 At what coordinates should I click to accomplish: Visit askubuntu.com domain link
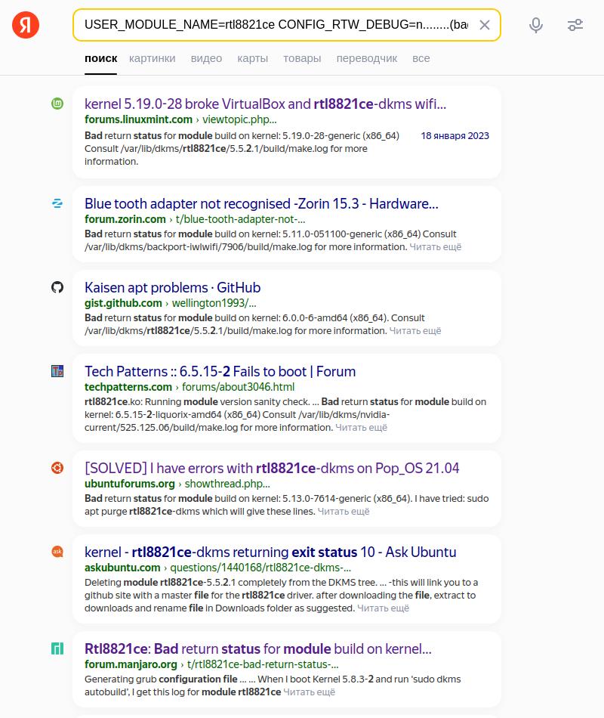pyautogui.click(x=122, y=568)
